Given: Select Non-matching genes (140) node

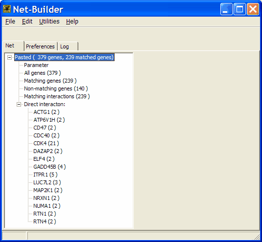Looking at the screenshot, I should click(x=56, y=88).
